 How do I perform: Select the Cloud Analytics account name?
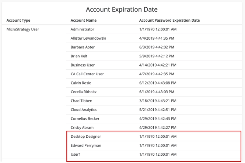(x=84, y=110)
